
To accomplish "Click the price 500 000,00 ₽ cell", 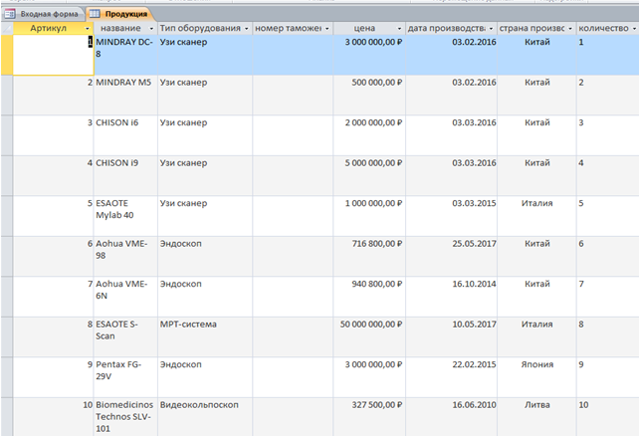I will click(x=369, y=95).
